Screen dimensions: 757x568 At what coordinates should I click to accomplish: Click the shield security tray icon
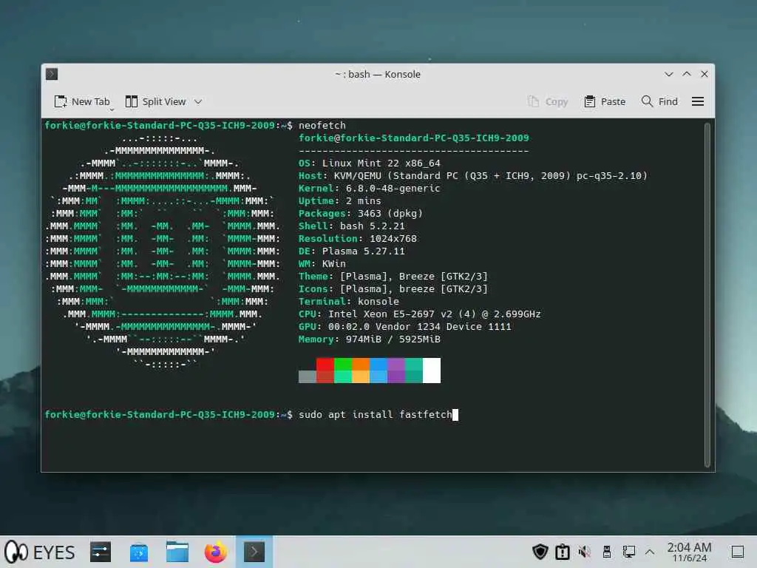point(540,552)
